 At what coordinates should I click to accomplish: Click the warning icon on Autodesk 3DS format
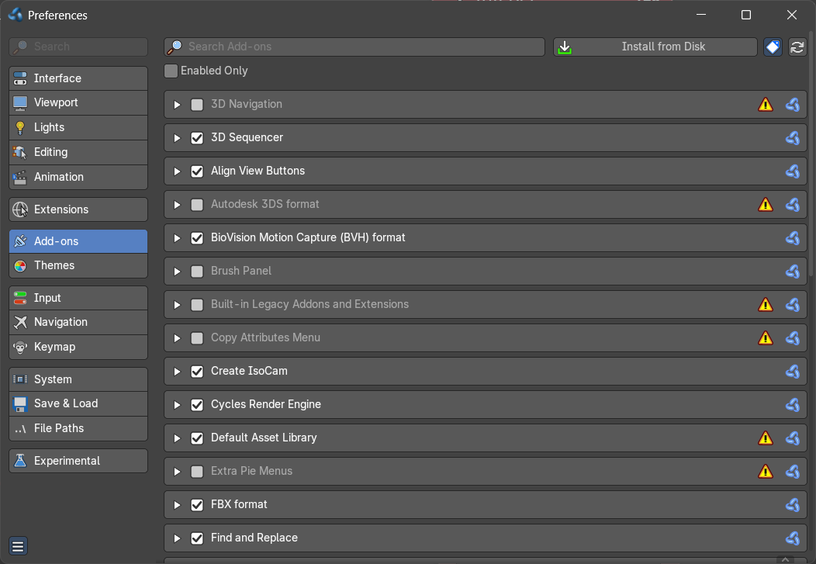pos(765,205)
